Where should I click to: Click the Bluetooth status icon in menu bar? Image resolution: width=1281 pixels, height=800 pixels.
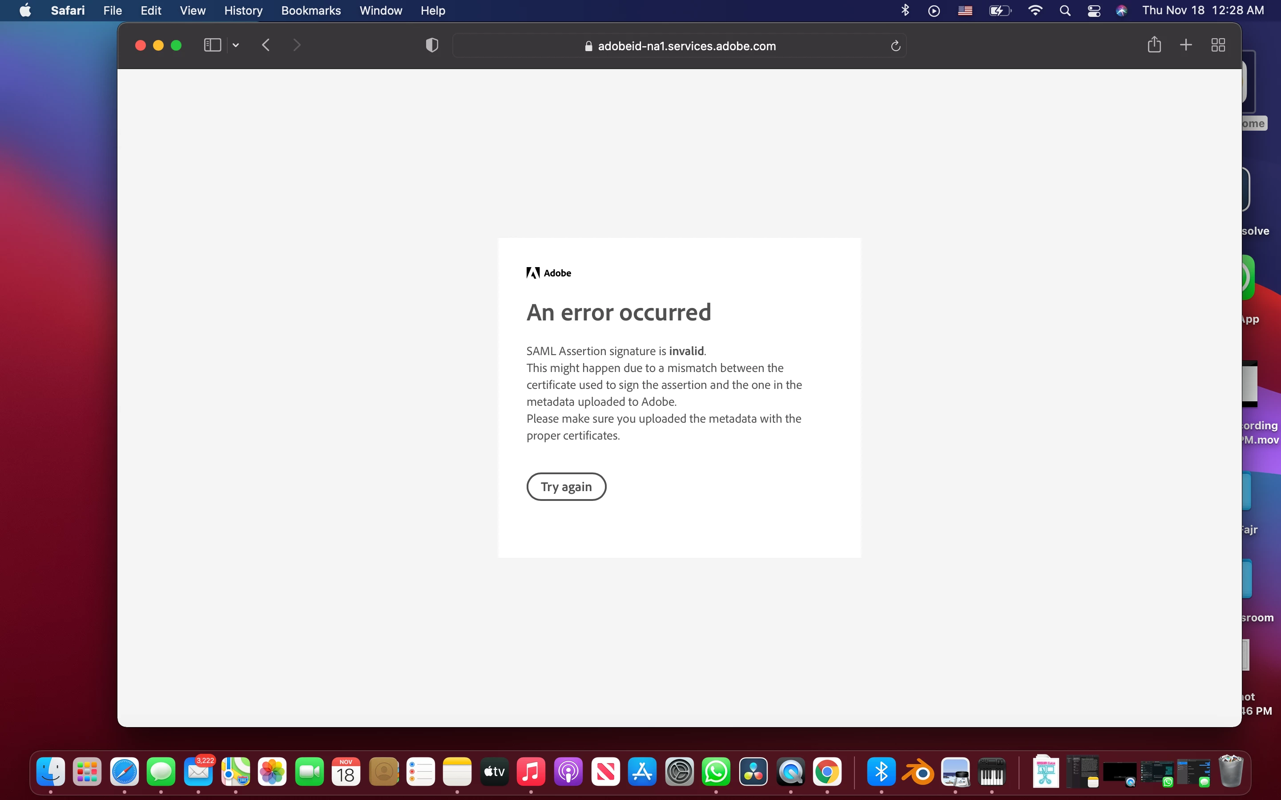click(x=905, y=11)
